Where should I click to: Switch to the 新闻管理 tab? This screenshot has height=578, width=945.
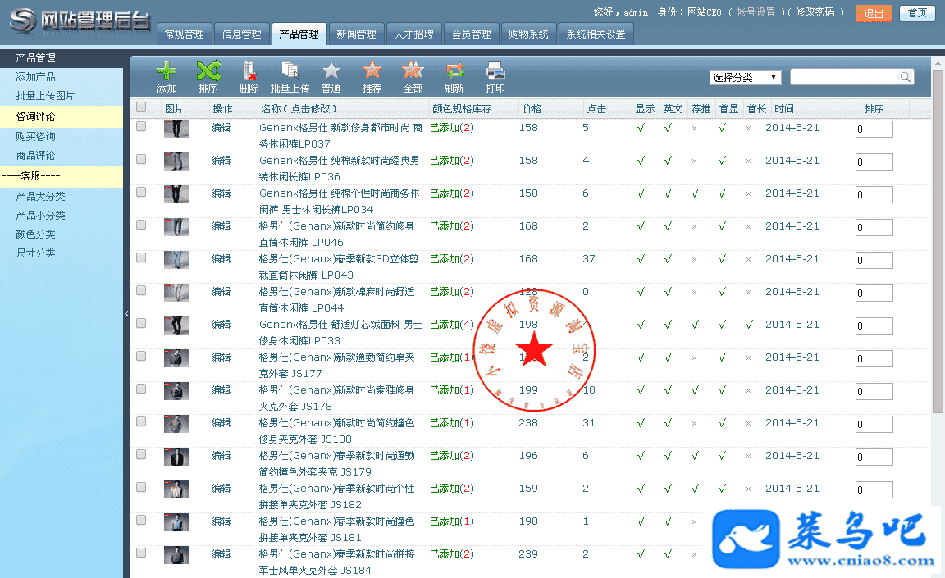(x=356, y=34)
